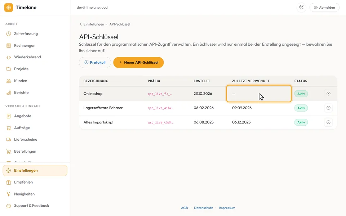
Task: Click Bezeichnung column header
Action: pos(96,81)
